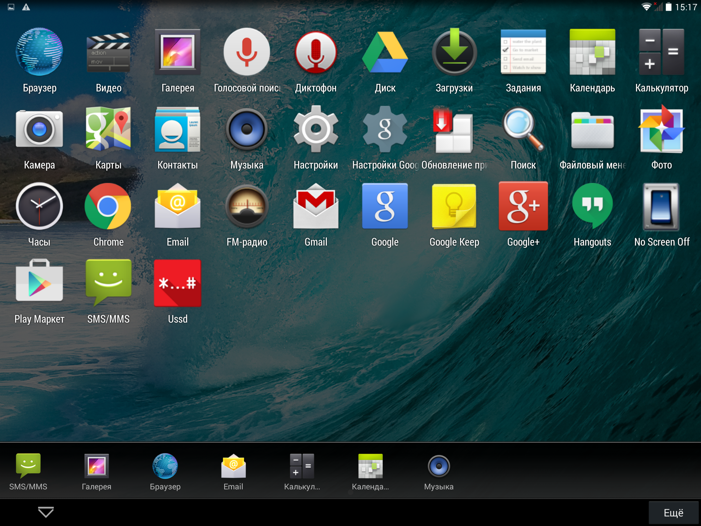Open the Google+ app

pyautogui.click(x=523, y=215)
